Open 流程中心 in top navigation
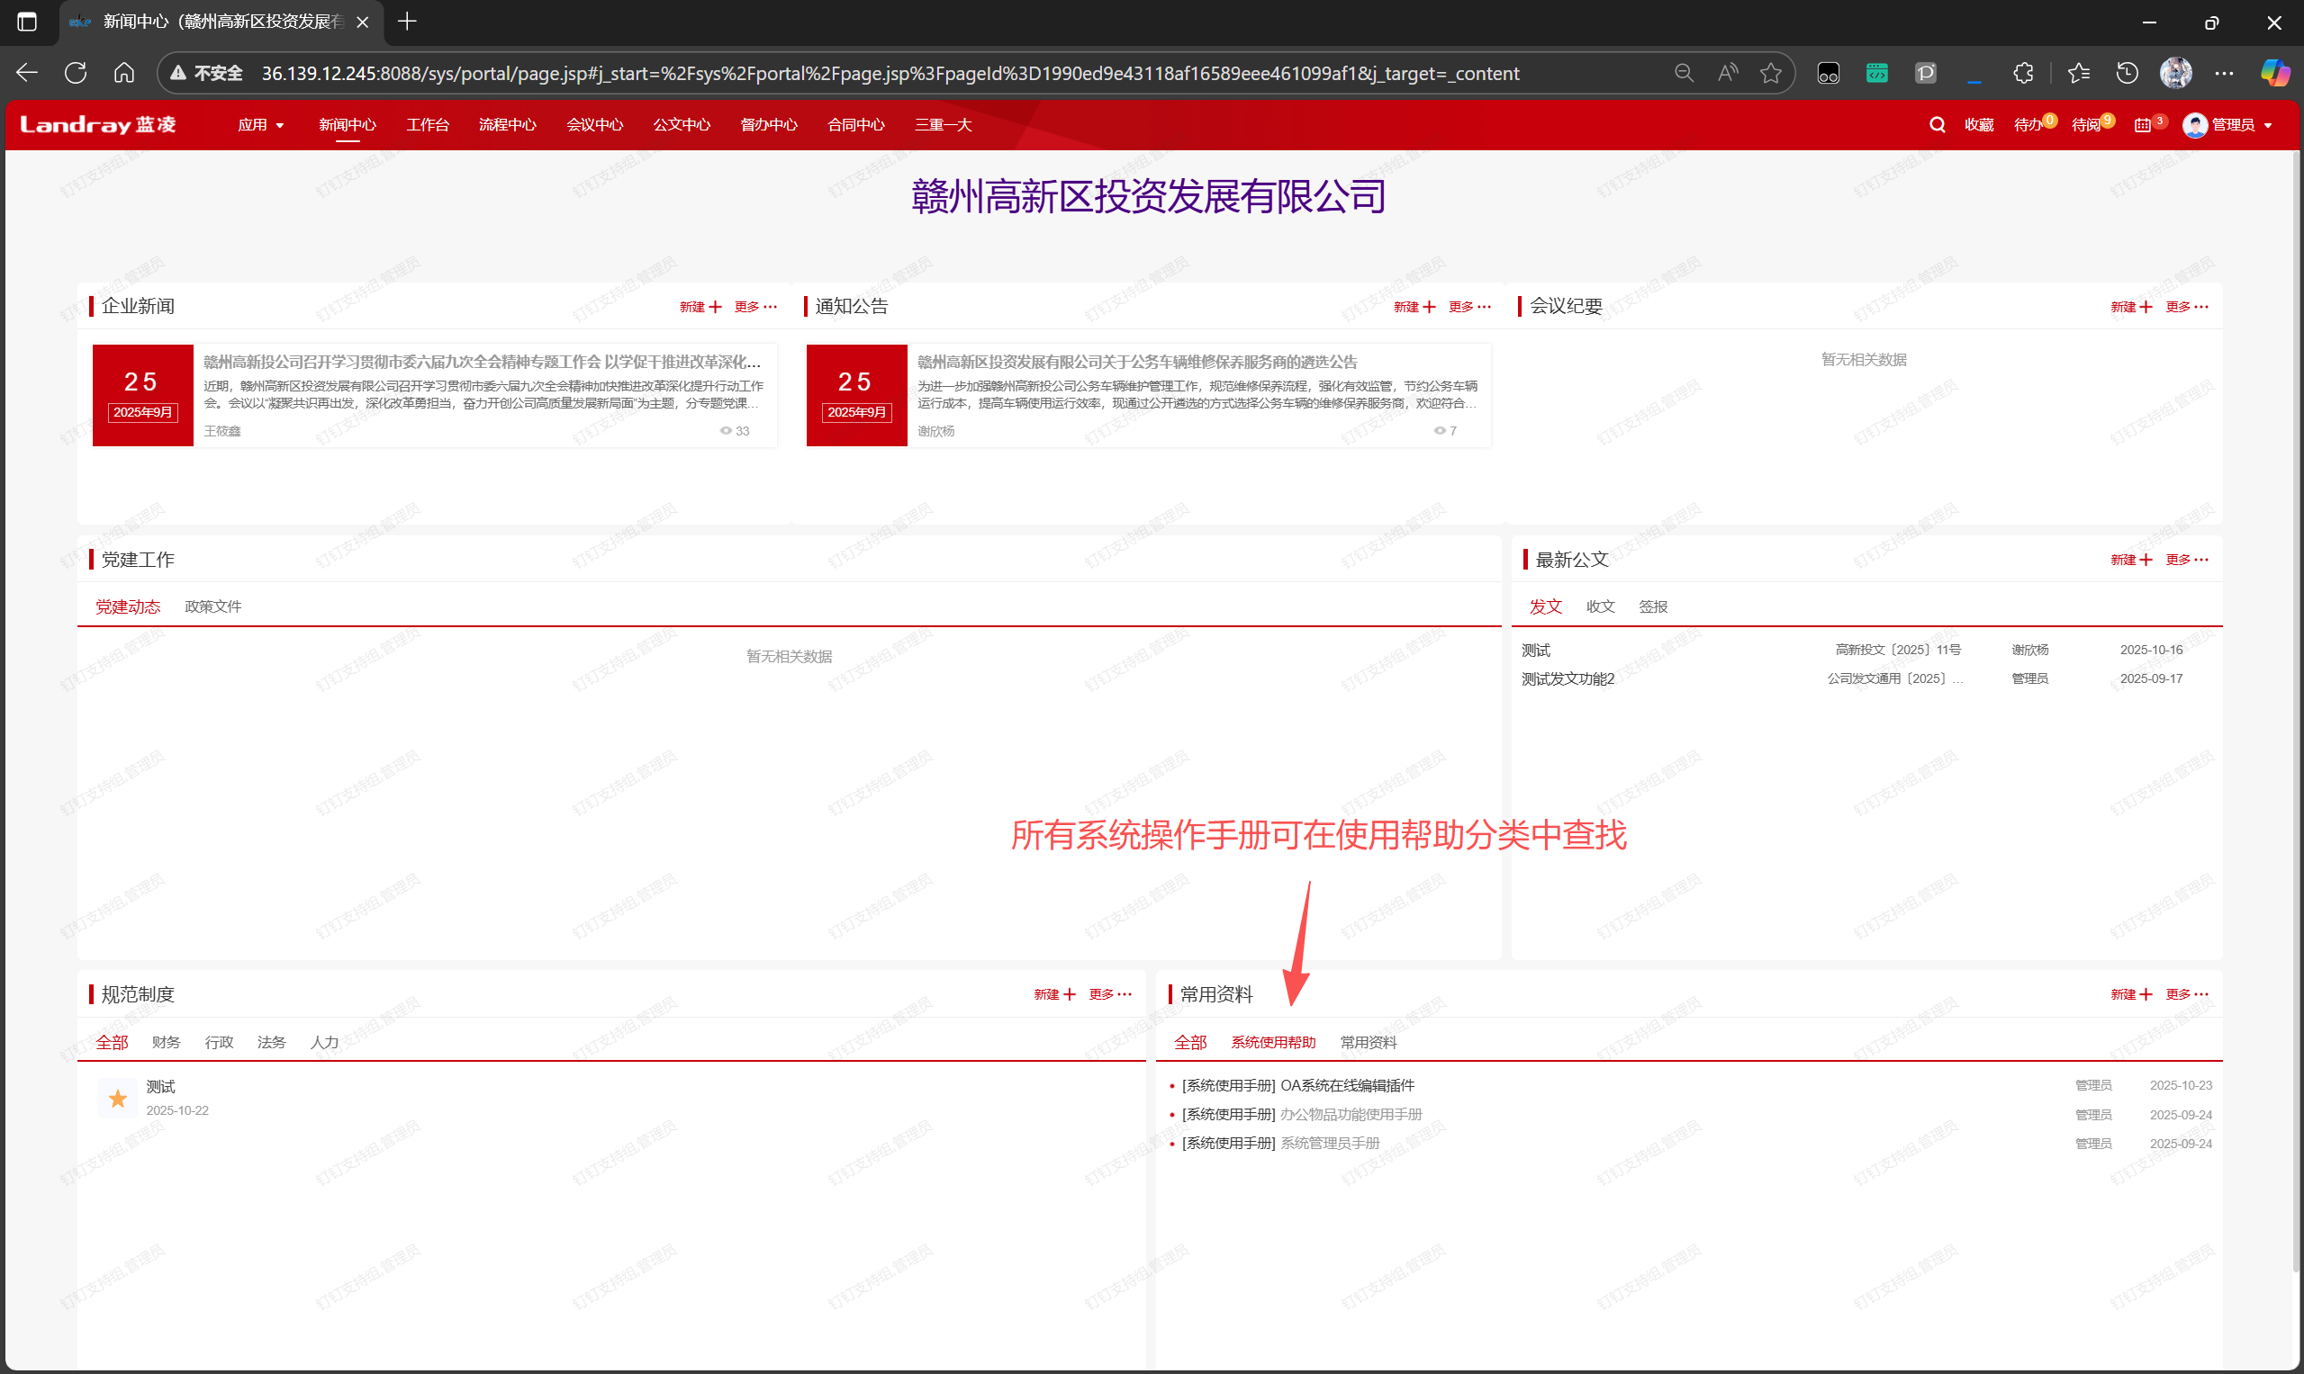 [x=507, y=125]
